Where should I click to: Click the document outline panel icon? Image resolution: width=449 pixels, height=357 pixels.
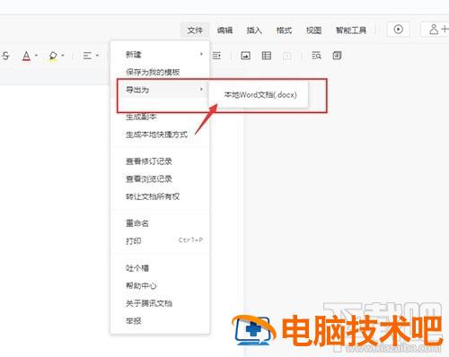[337, 56]
